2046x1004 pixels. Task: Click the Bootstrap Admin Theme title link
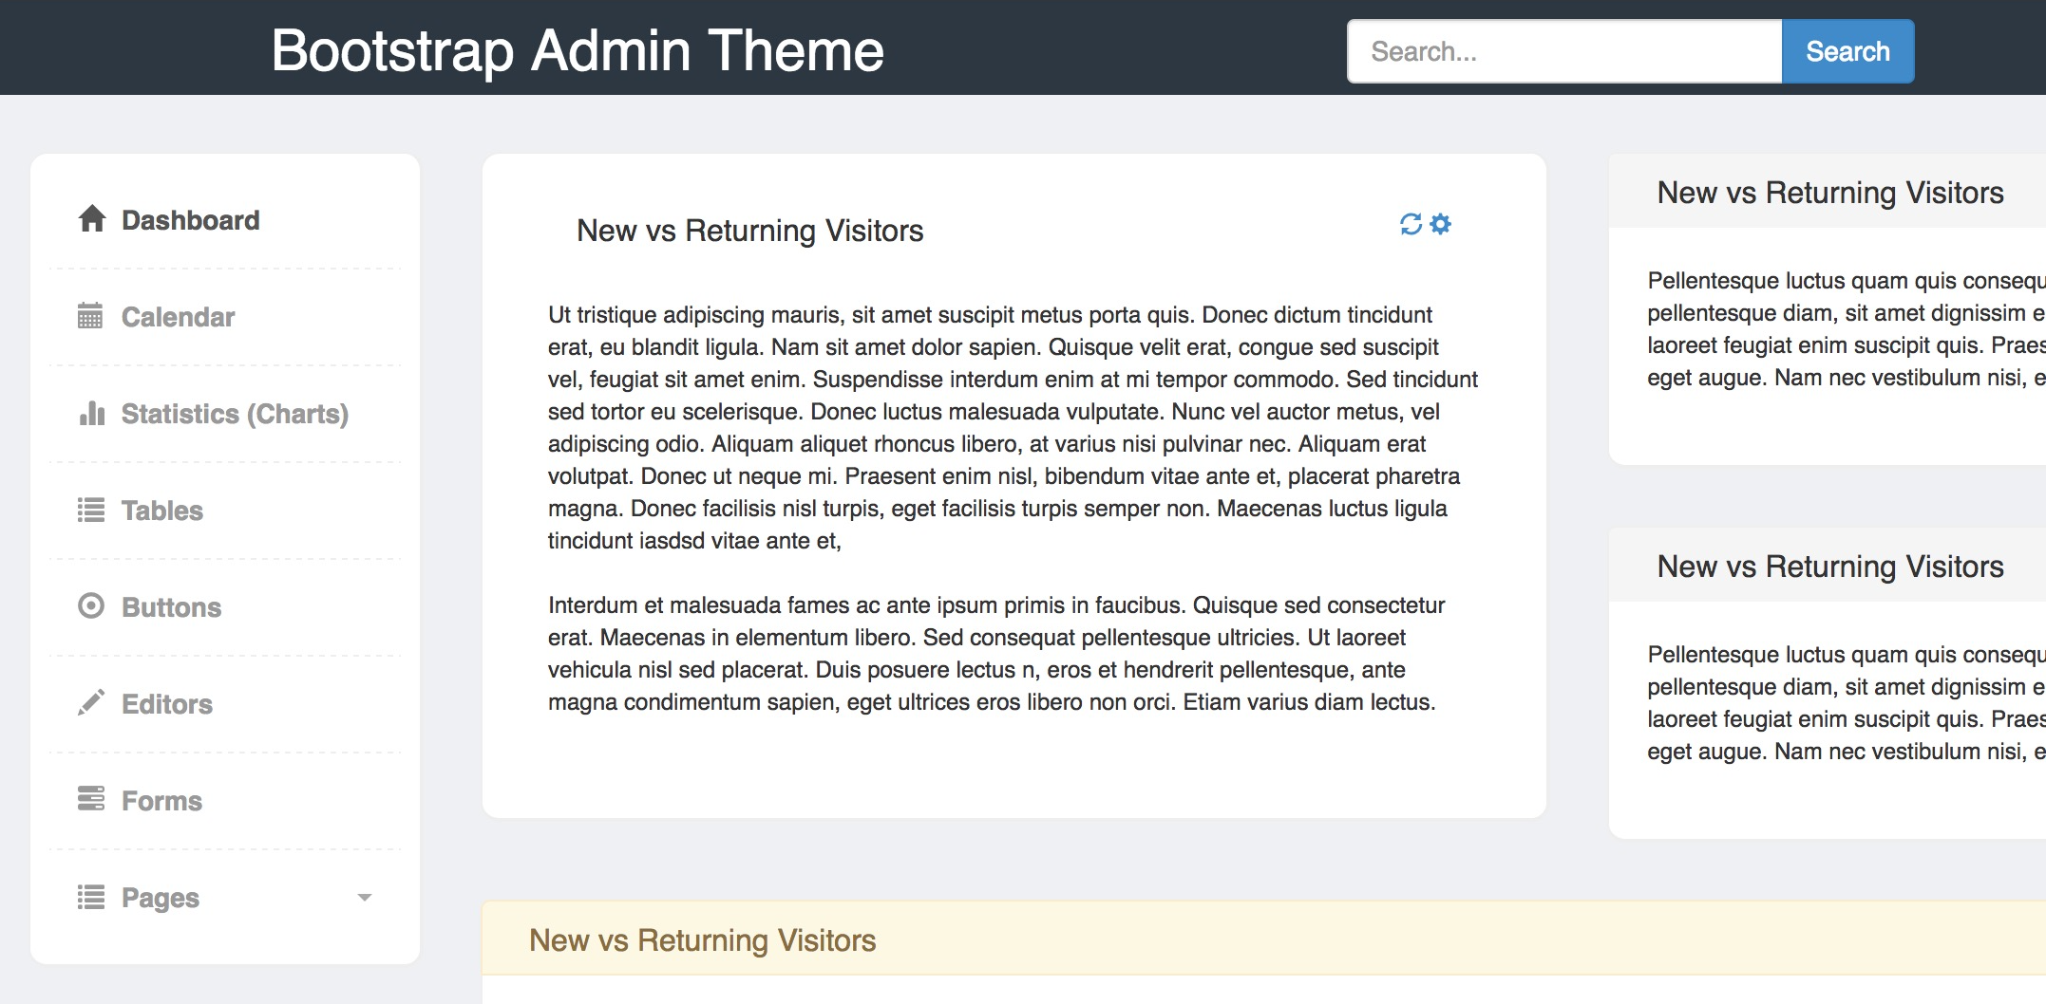(578, 49)
